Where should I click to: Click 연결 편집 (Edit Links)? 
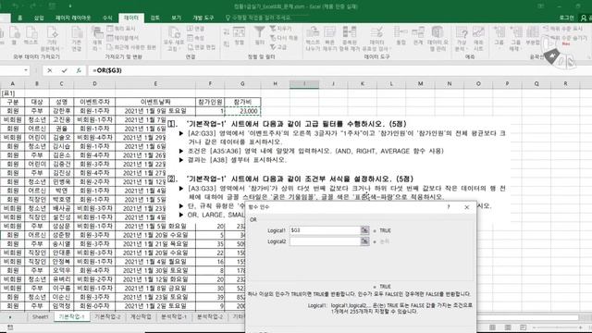coord(202,47)
